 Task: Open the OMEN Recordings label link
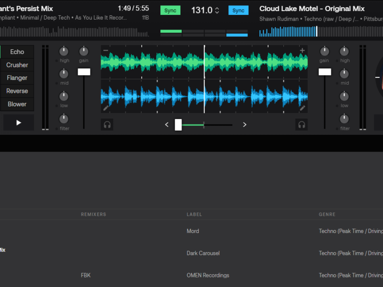pos(208,275)
